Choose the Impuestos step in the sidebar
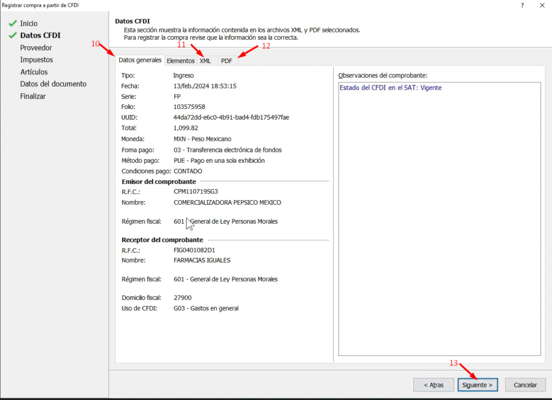This screenshot has height=400, width=552. pos(37,60)
